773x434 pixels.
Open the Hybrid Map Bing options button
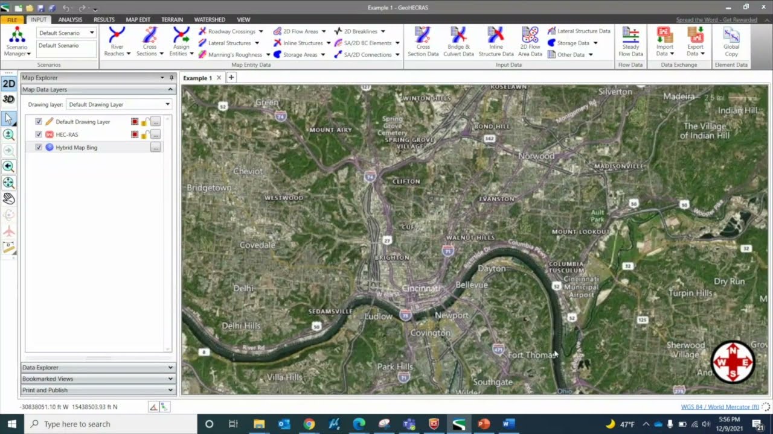155,147
